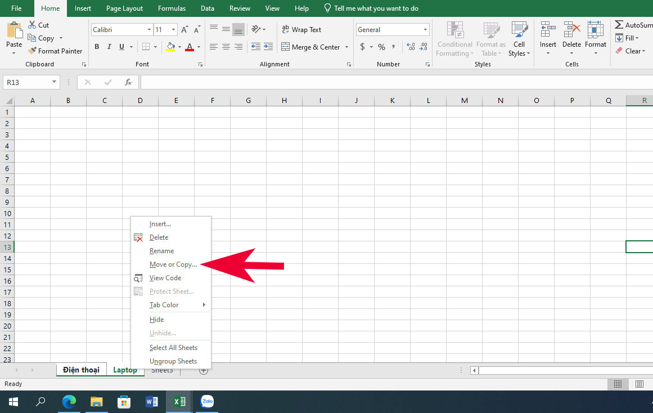
Task: Click the Conditional Formatting icon
Action: coord(454,31)
